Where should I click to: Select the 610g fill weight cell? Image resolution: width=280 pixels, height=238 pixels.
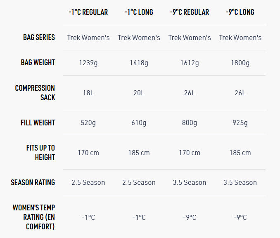[139, 123]
